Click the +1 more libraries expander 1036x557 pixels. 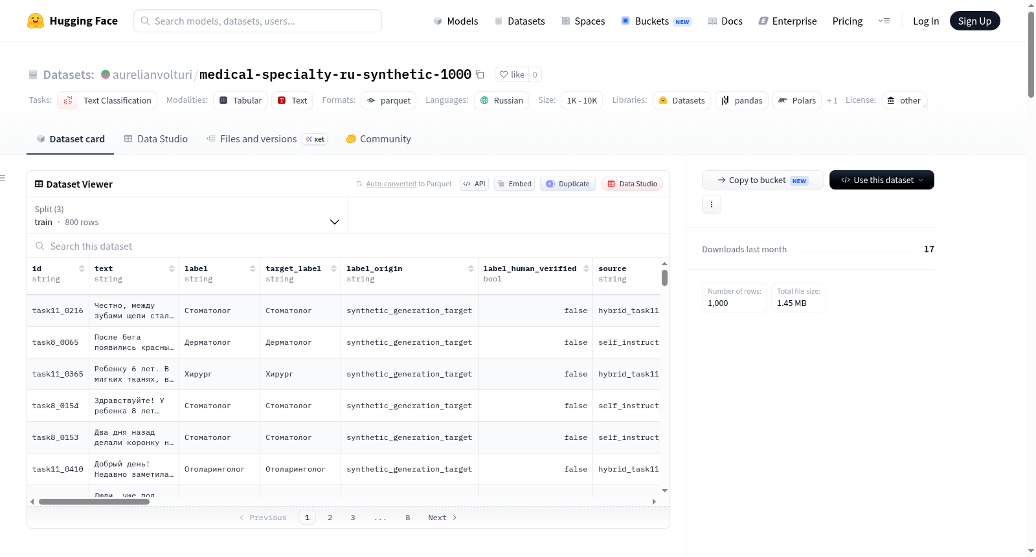832,100
